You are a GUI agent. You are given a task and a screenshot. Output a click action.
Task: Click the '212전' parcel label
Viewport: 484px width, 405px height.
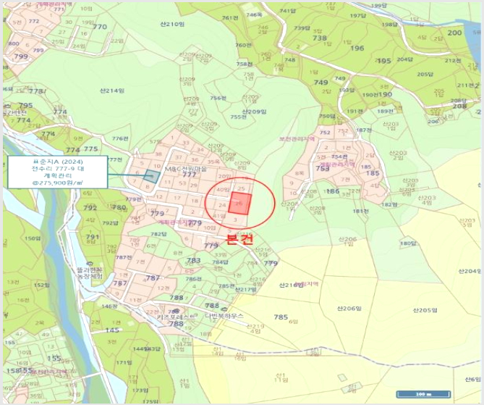pos(453,61)
